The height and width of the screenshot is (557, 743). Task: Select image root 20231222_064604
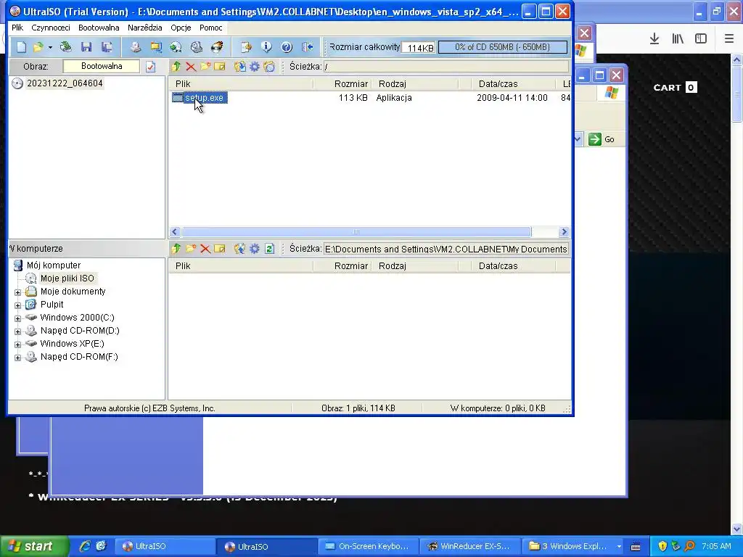pos(65,83)
